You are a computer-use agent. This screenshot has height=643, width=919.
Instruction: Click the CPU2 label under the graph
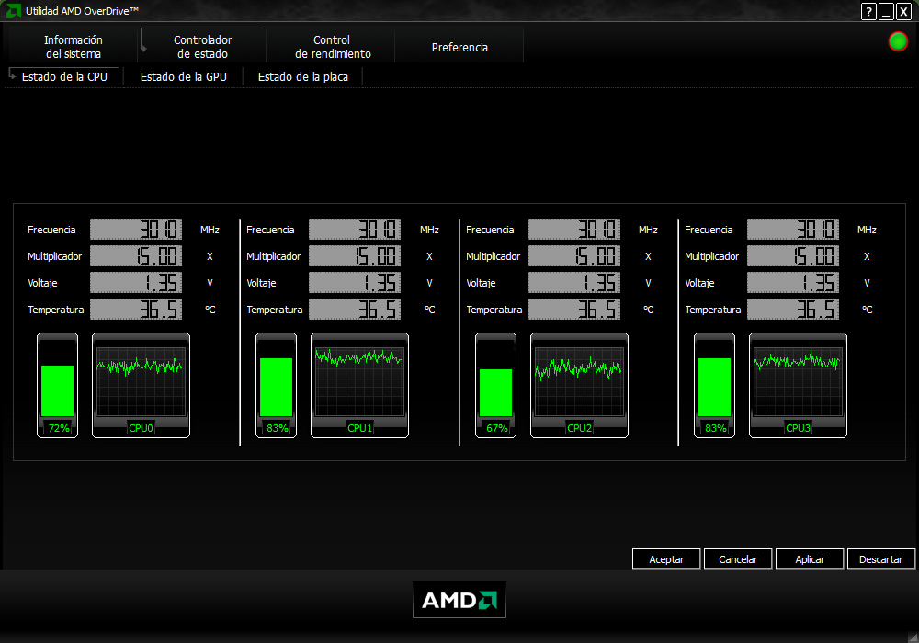[579, 428]
